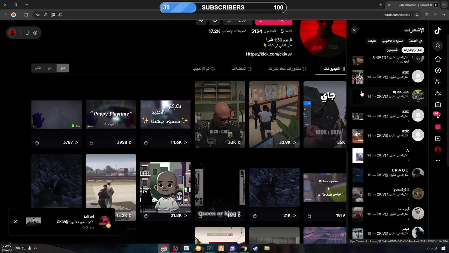Click the floating TikTok note icon
The height and width of the screenshot is (253, 449).
[35, 33]
